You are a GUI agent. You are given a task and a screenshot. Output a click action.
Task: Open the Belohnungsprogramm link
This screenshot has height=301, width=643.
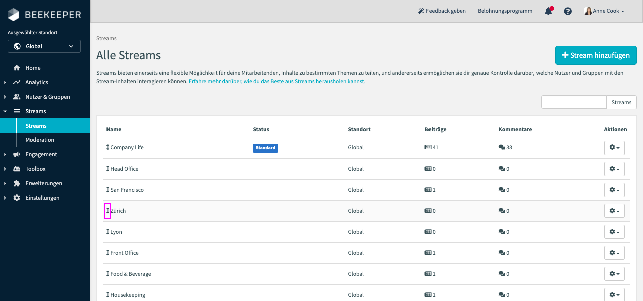click(505, 11)
